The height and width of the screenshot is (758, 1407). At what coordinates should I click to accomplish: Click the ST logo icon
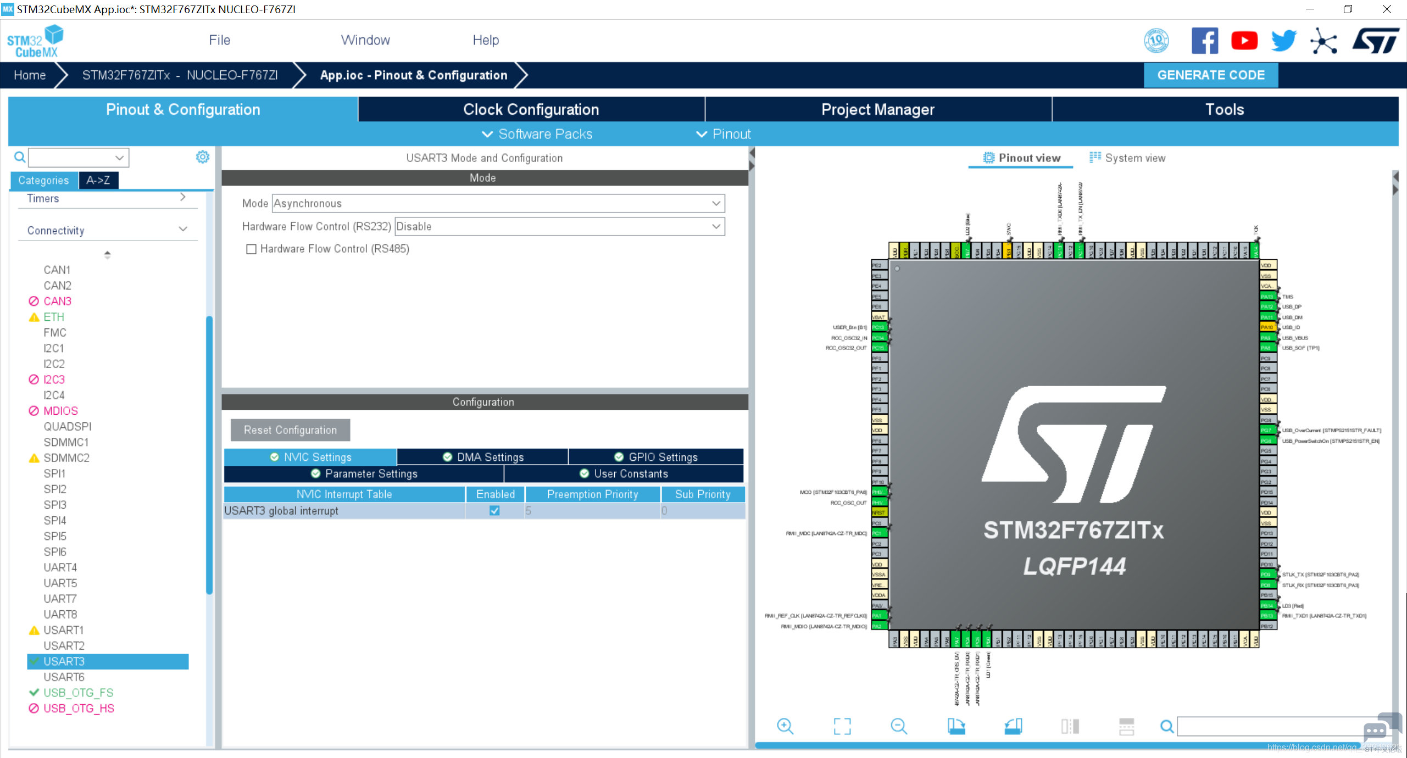[1376, 41]
